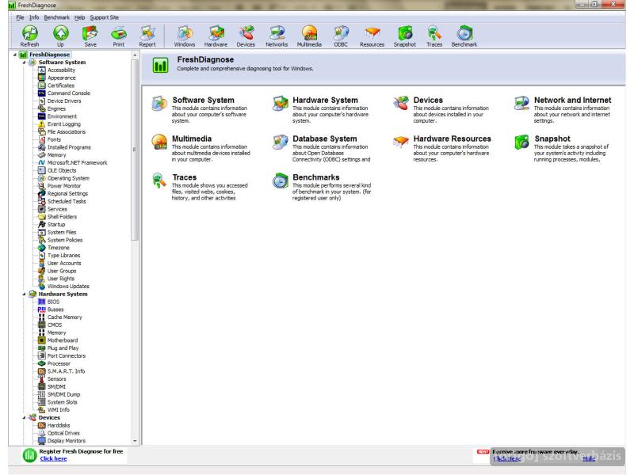634x475 pixels.
Task: Select Processor in the tree
Action: 59,363
